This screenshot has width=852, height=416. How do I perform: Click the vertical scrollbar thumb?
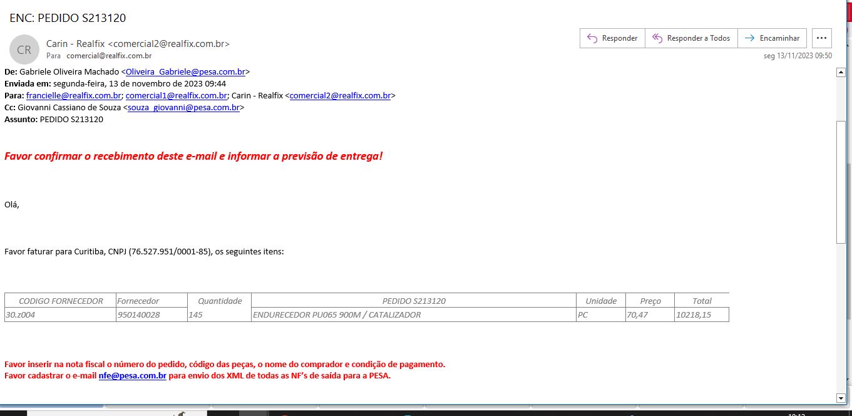click(x=841, y=182)
